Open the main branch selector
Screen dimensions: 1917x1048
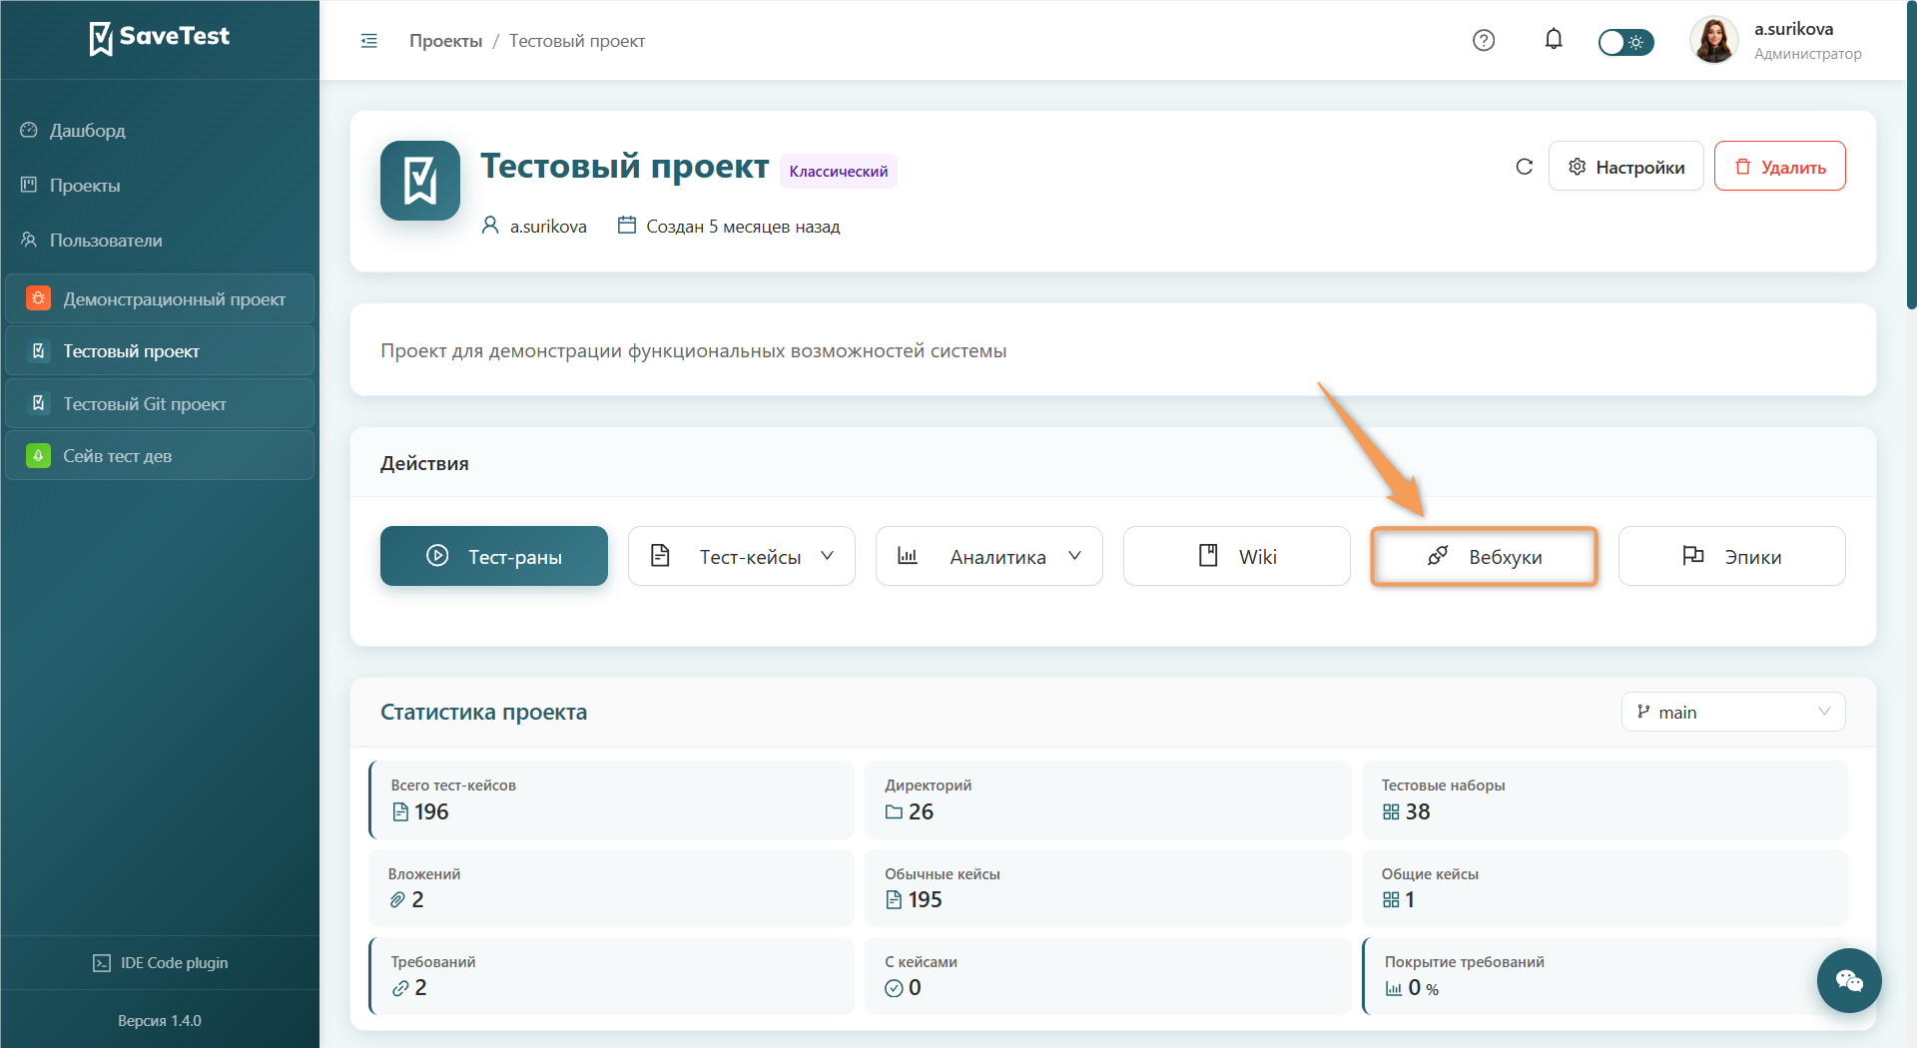click(1733, 712)
